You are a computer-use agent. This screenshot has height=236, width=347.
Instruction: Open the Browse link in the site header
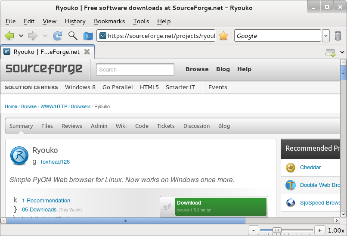(197, 69)
